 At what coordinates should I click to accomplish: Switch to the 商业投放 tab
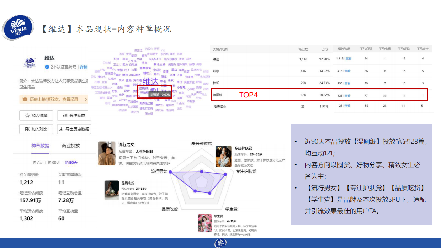point(71,146)
